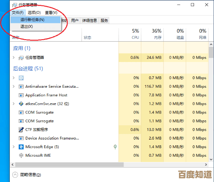The height and width of the screenshot is (182, 214).
Task: Close the Task Manager window
Action: pyautogui.click(x=207, y=5)
